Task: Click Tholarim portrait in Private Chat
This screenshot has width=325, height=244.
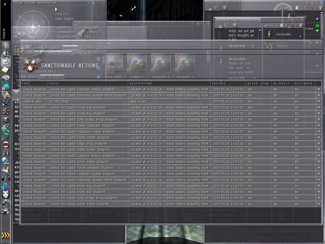Action: pyautogui.click(x=269, y=46)
